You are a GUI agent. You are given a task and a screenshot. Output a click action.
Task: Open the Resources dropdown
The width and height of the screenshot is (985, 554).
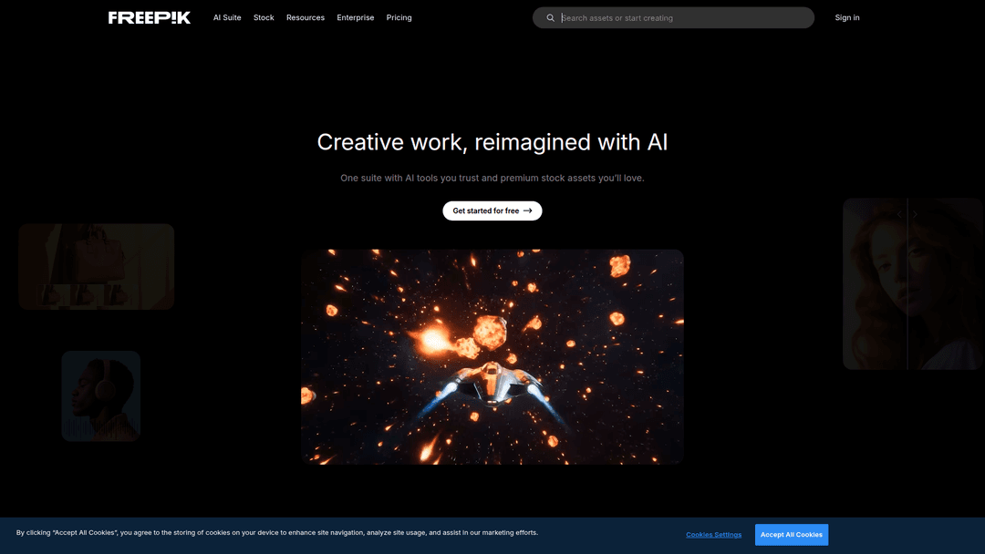point(306,17)
